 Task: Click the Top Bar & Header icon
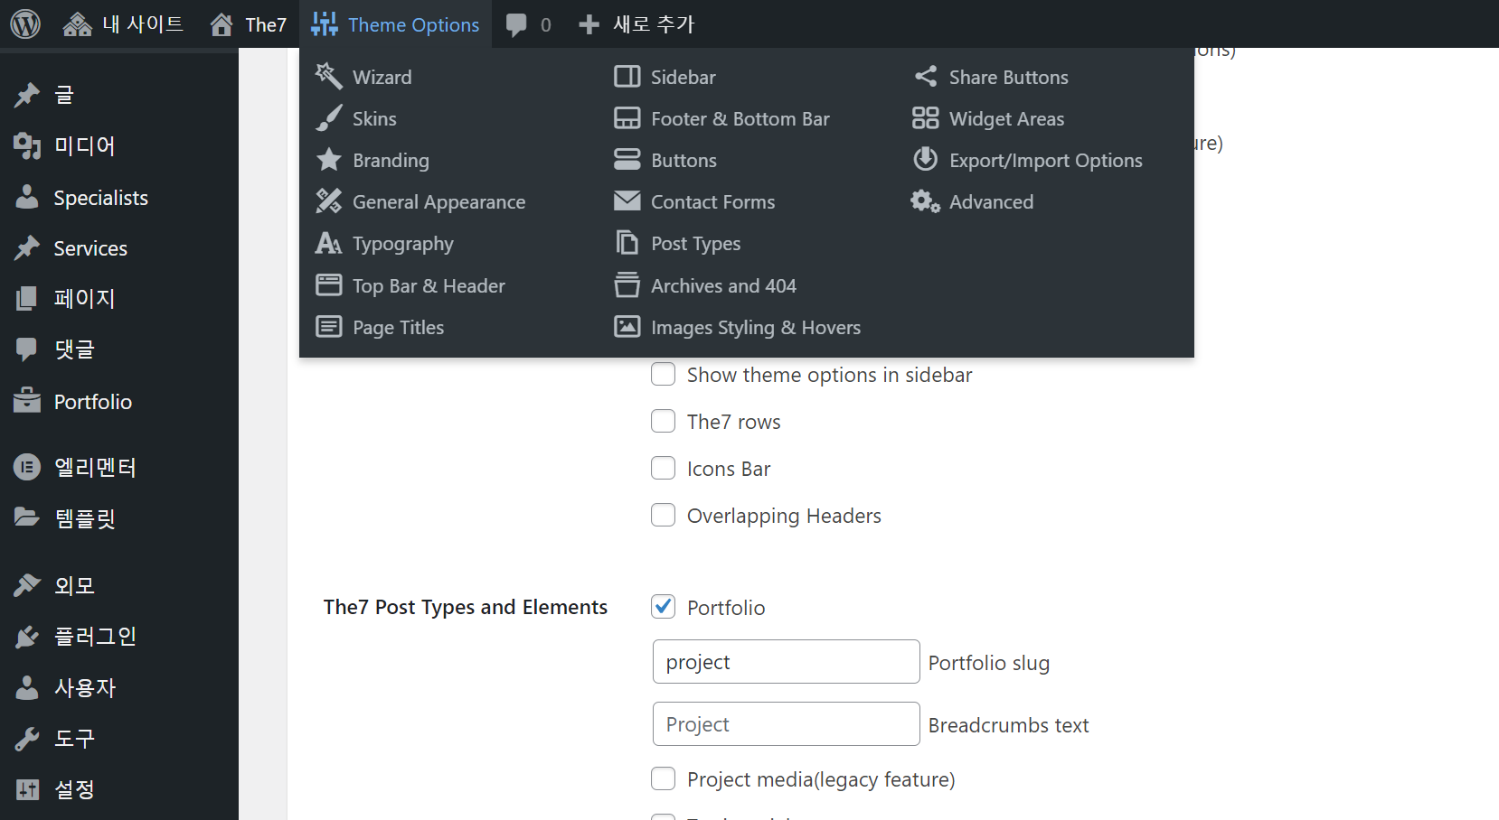pos(328,285)
